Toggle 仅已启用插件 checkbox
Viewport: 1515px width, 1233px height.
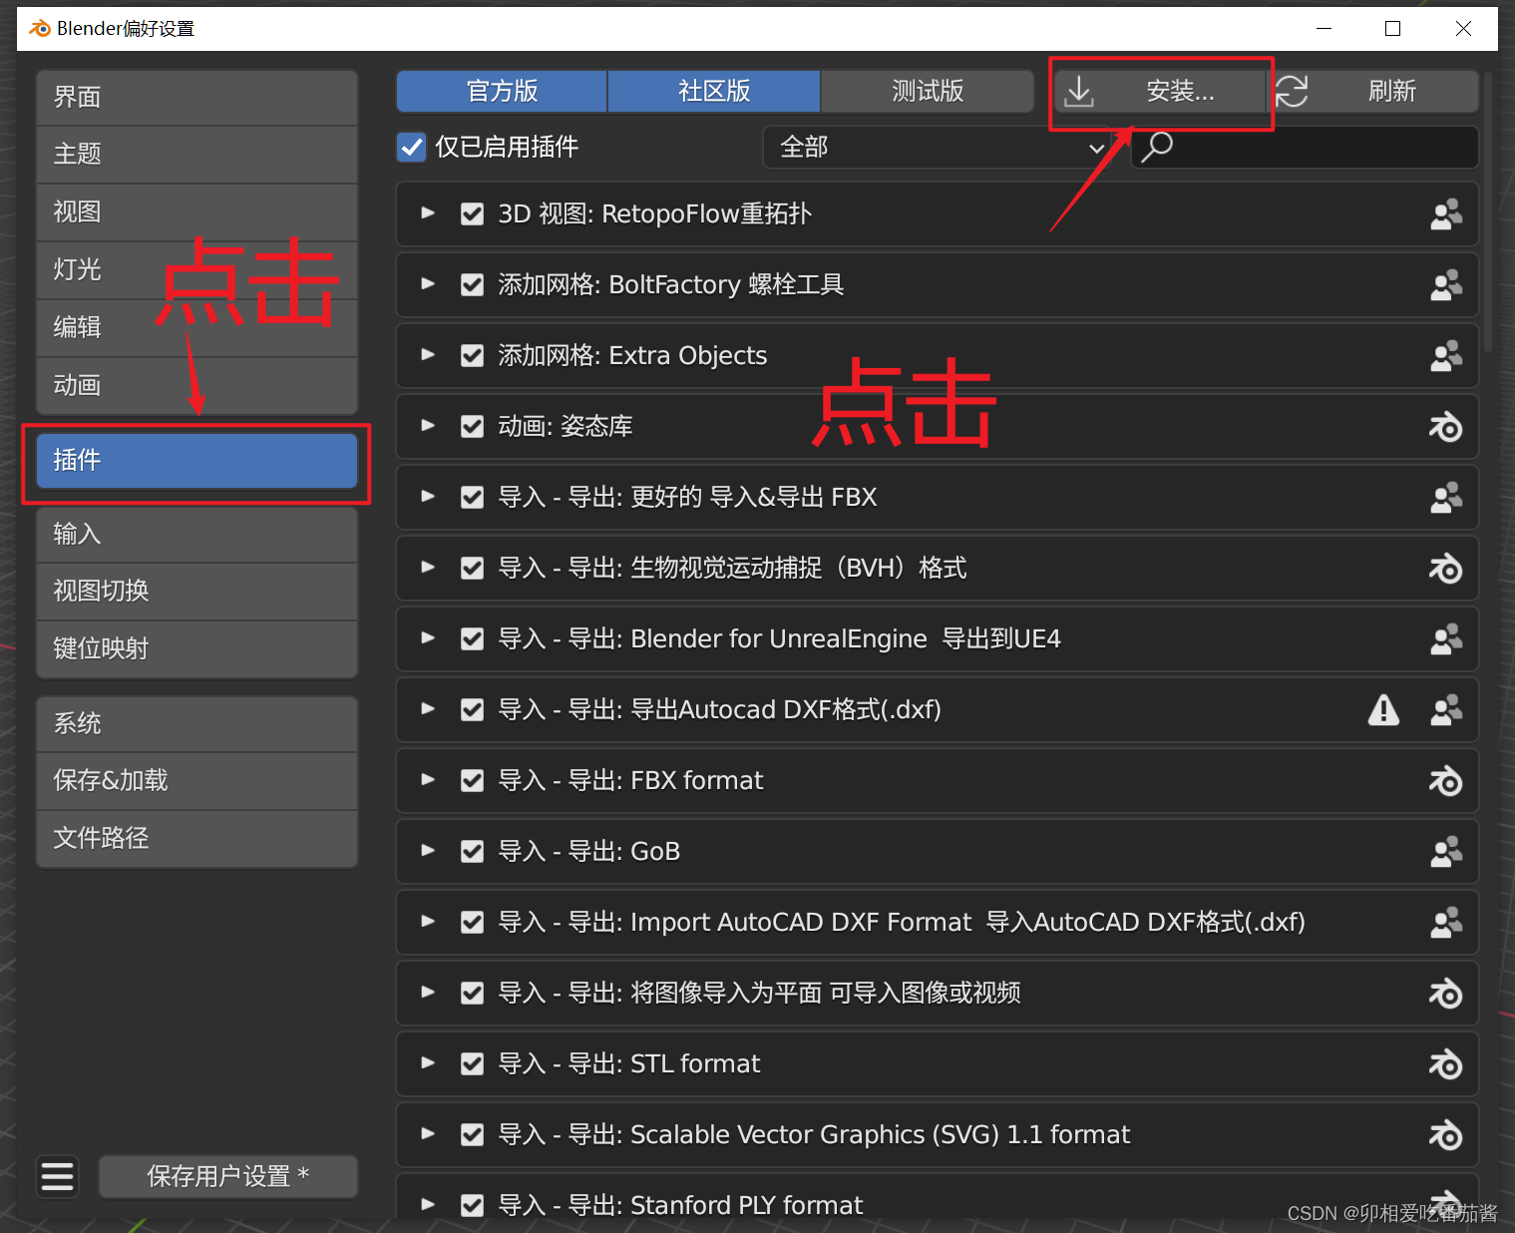[x=412, y=148]
